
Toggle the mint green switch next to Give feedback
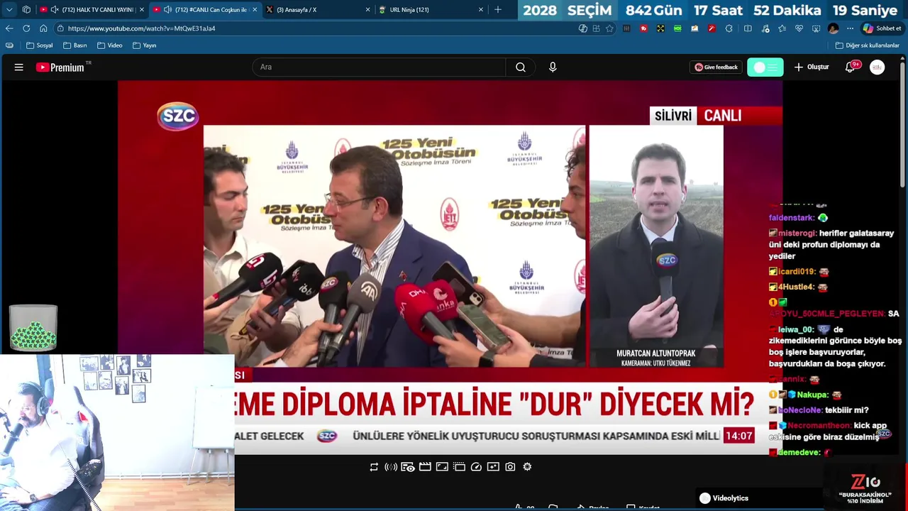(x=765, y=67)
